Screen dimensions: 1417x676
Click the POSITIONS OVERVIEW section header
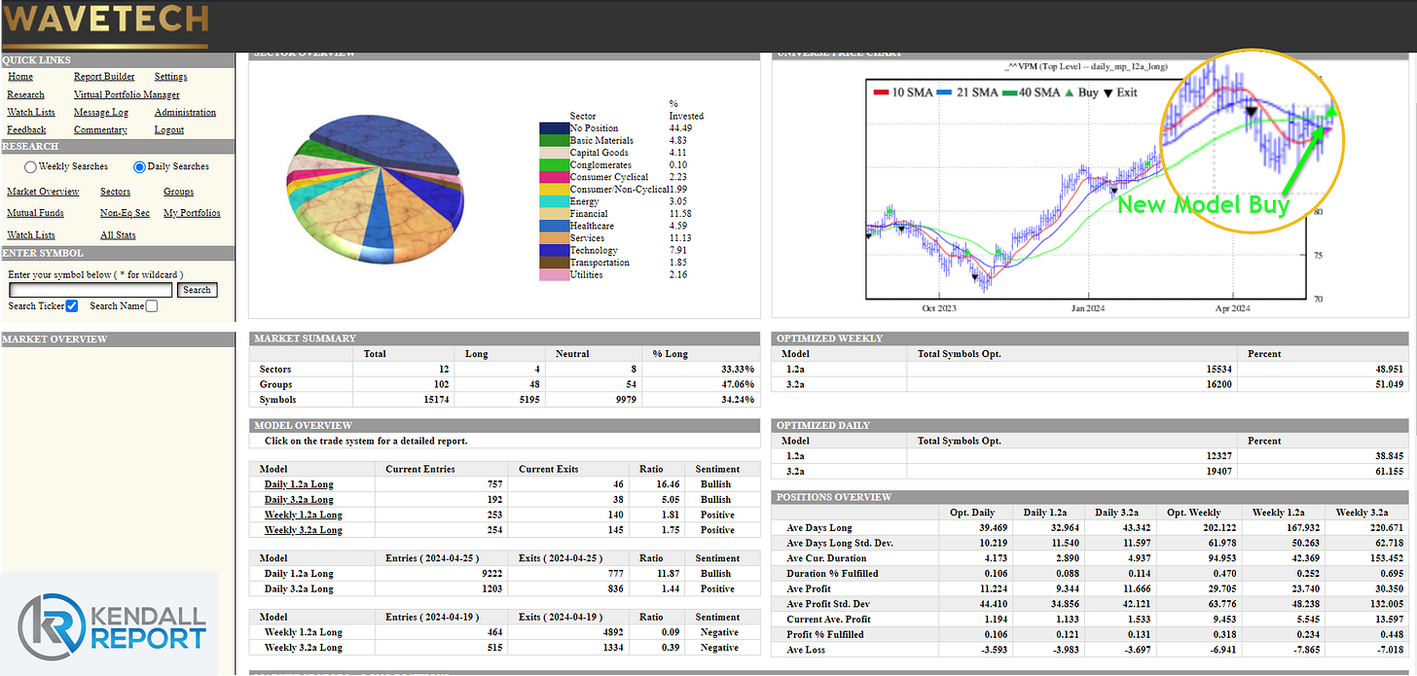[1090, 497]
